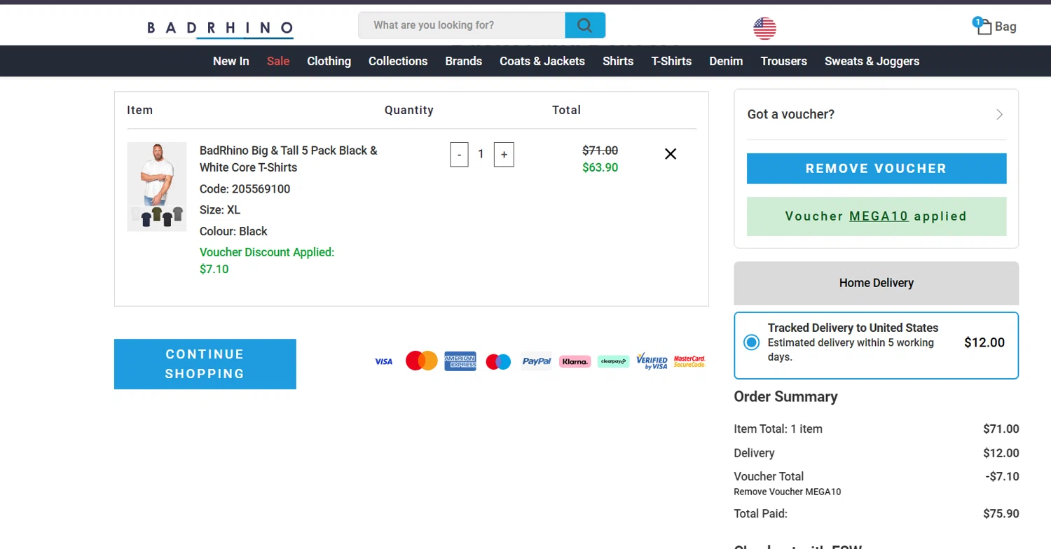Screen dimensions: 1051x549
Task: Open the BadRhino 5 Pack T-Shirts product link
Action: coord(289,159)
